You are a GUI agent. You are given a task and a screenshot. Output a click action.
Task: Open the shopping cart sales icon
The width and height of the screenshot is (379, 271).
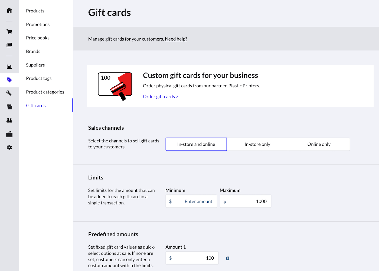[9, 32]
